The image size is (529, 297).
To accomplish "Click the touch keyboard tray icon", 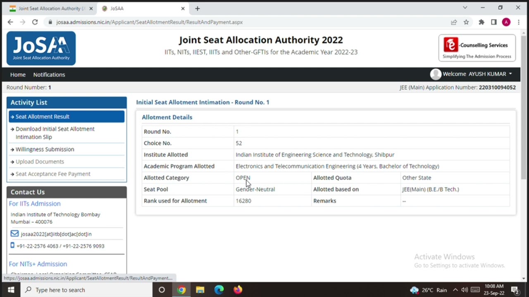I will pyautogui.click(x=475, y=290).
